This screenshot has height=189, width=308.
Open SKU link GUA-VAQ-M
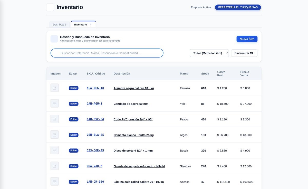94,166
